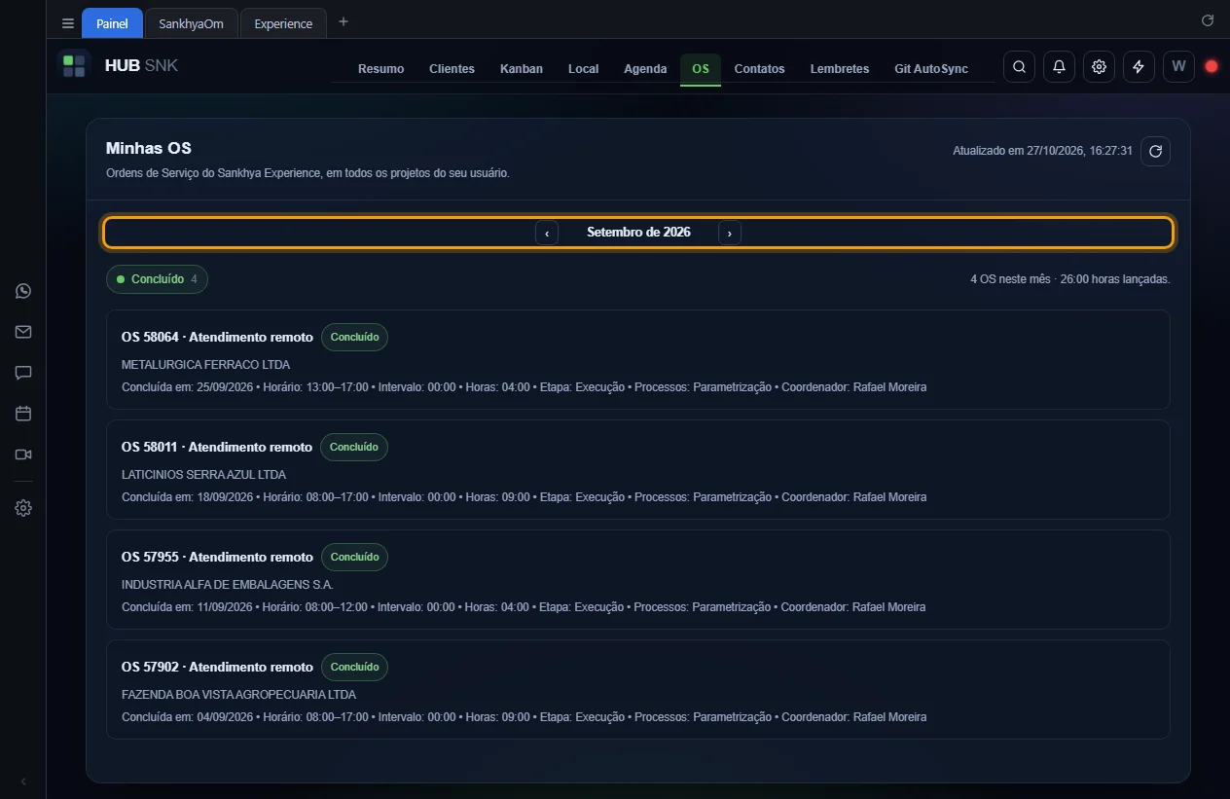Open the Agenda navigation tab
The width and height of the screenshot is (1230, 799).
click(x=645, y=69)
